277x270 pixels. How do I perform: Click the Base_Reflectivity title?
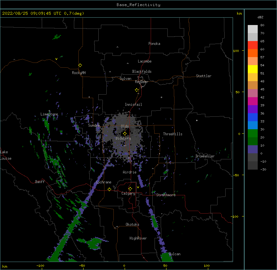tap(138, 5)
